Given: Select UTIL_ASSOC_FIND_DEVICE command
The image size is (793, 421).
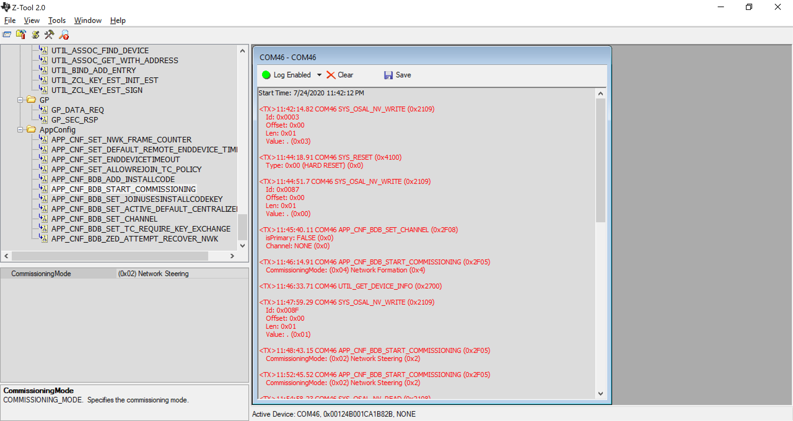Looking at the screenshot, I should click(x=100, y=51).
